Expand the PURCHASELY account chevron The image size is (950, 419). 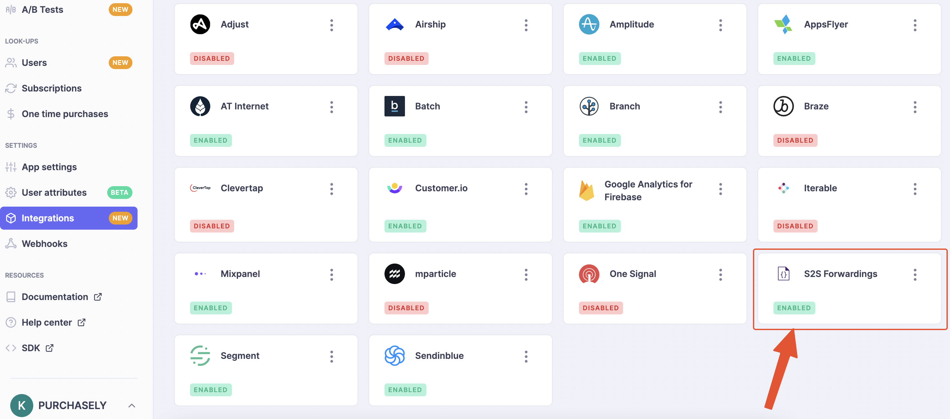pos(131,405)
